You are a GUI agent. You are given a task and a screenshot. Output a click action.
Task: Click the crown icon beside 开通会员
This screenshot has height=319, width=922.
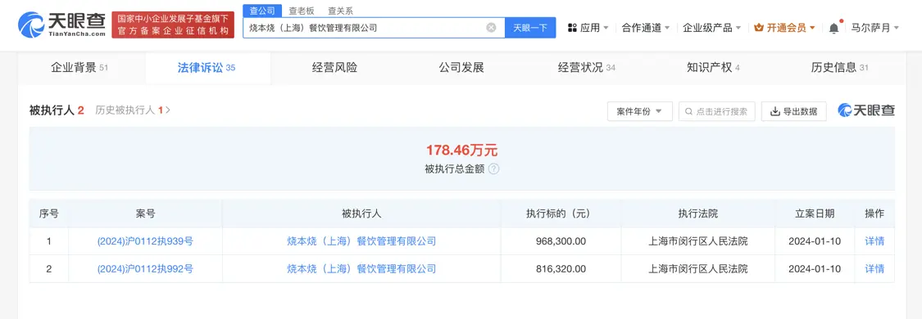pos(759,28)
